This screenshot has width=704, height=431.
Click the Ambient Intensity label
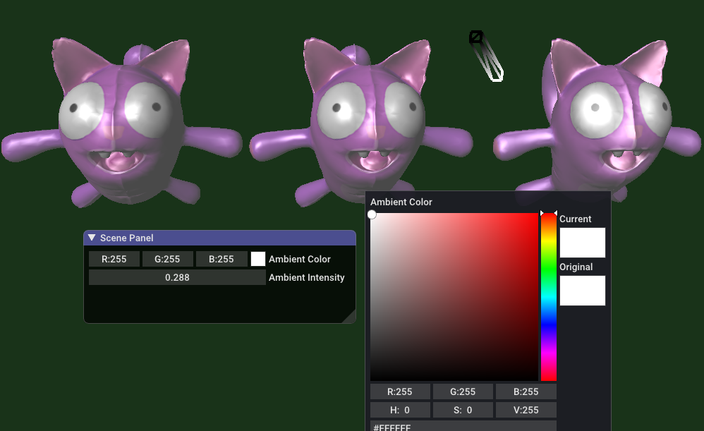pyautogui.click(x=307, y=277)
